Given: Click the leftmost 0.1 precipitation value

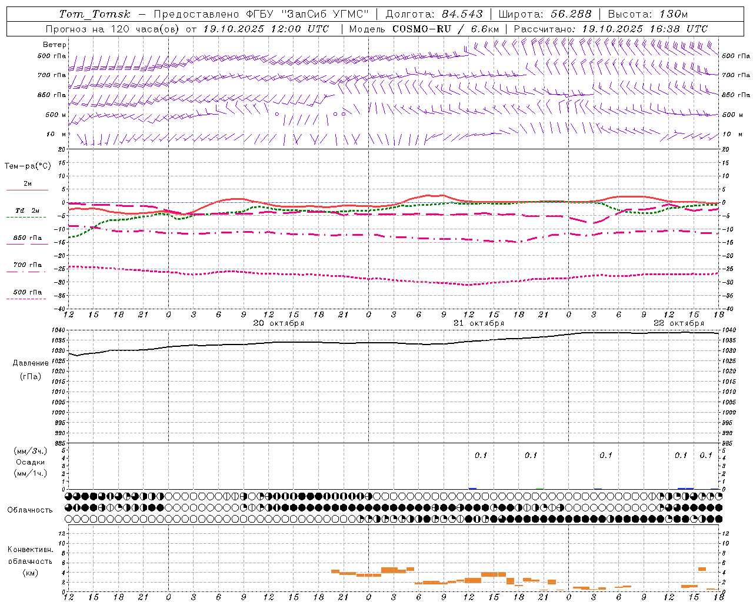Looking at the screenshot, I should click(481, 455).
